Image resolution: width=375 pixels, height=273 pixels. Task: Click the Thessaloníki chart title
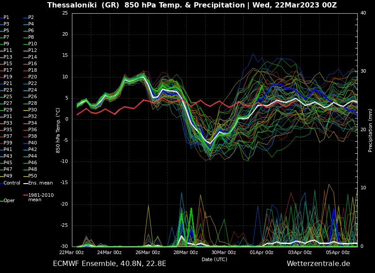tap(191, 5)
